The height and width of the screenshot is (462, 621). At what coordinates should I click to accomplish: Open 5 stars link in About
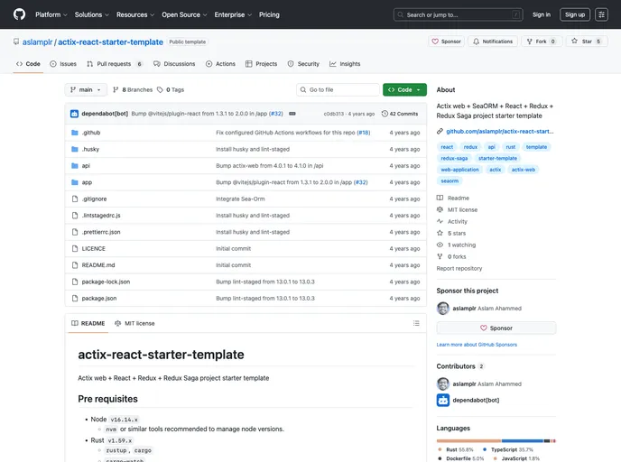pos(451,234)
